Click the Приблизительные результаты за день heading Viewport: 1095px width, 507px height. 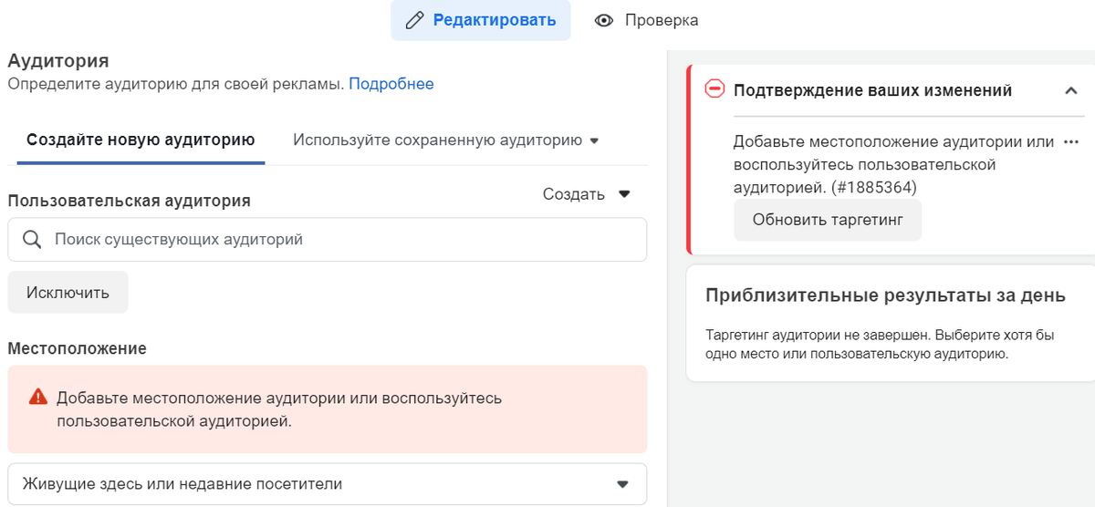click(x=885, y=295)
